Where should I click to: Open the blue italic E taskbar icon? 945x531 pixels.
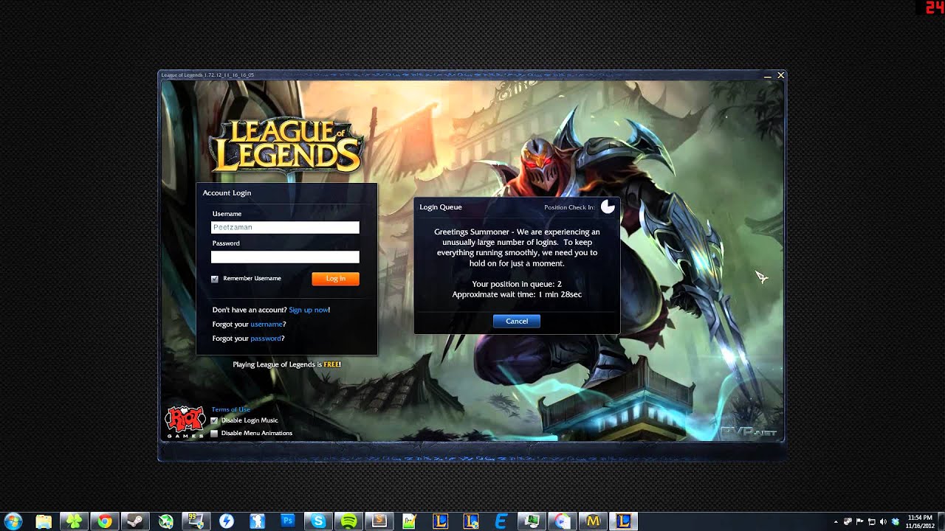(501, 521)
